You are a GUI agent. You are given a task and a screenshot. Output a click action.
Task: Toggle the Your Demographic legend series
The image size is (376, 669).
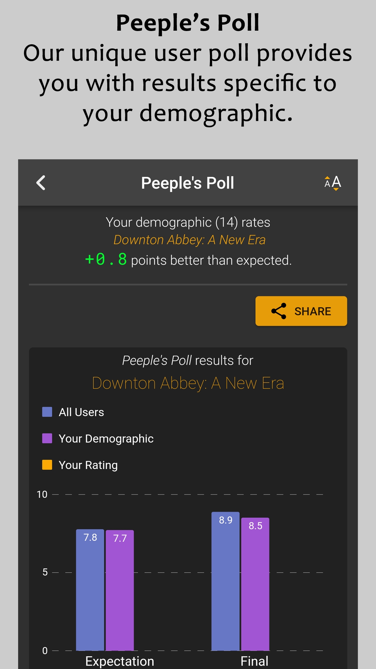pyautogui.click(x=106, y=439)
